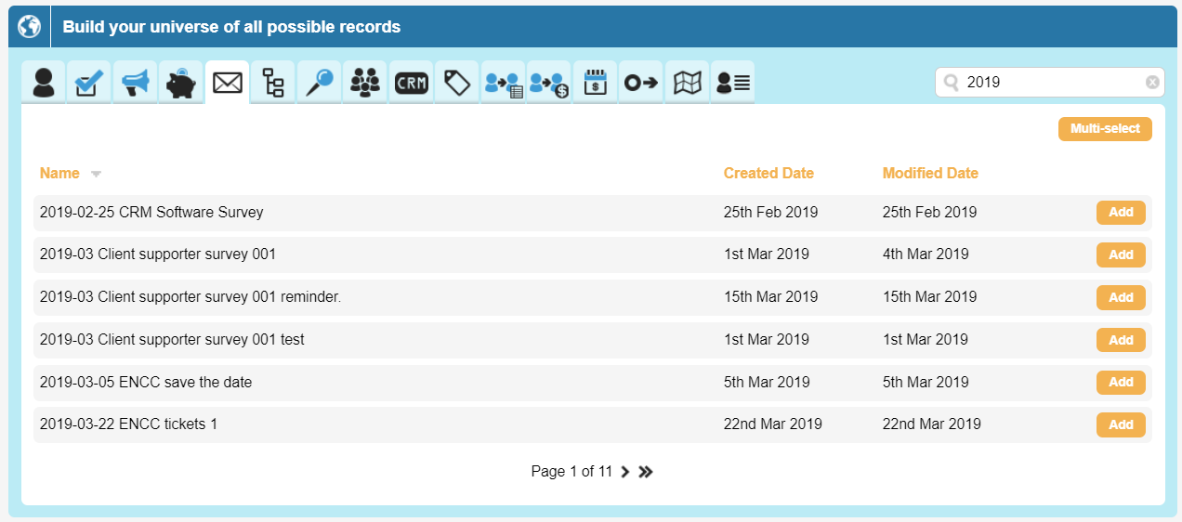Open the person (contacts) tab icon
This screenshot has height=522, width=1182.
click(44, 83)
